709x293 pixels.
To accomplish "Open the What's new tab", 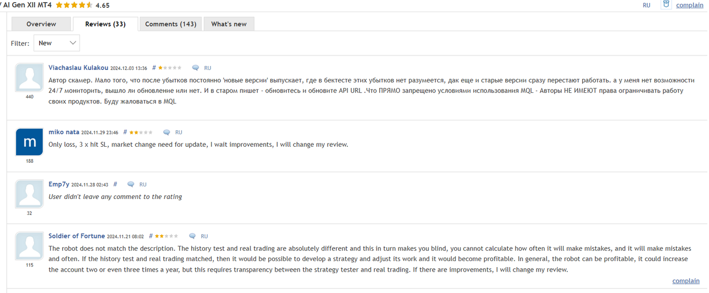I will point(229,24).
